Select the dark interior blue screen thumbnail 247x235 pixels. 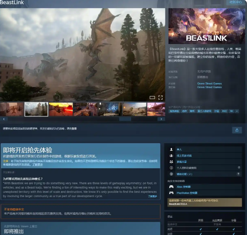point(110,109)
